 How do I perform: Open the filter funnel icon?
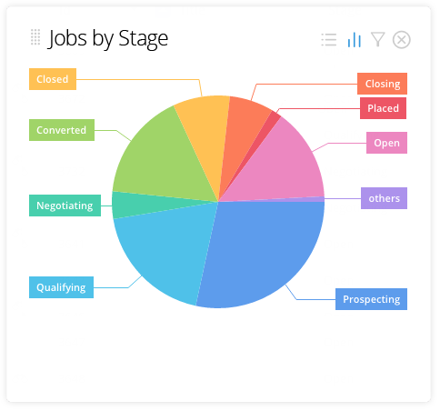(378, 40)
